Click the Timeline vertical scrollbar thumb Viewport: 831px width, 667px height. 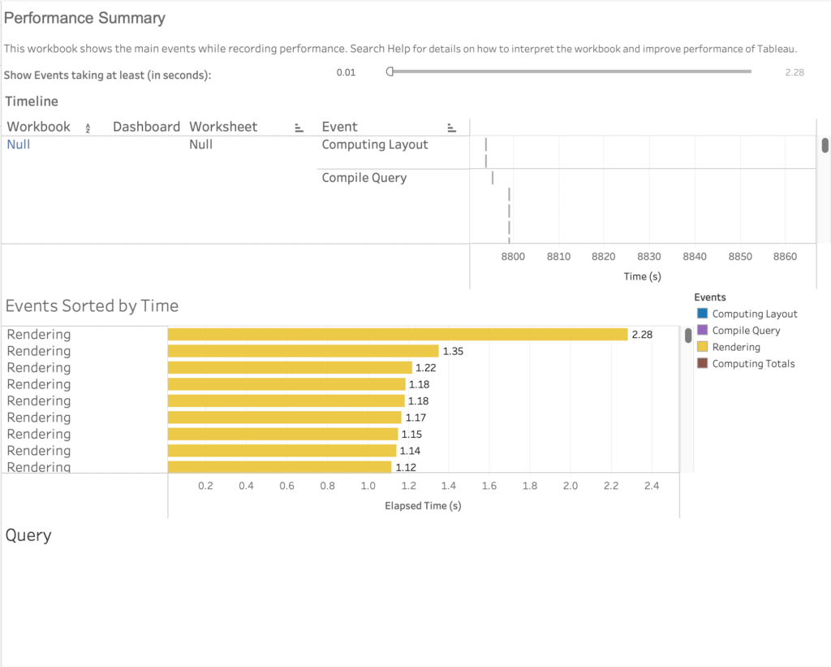(x=825, y=146)
